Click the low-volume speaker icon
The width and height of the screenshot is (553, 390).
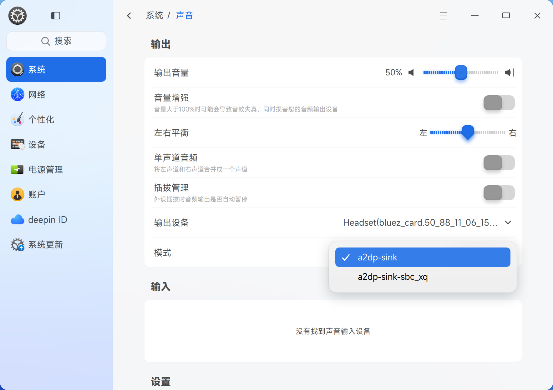pos(411,72)
